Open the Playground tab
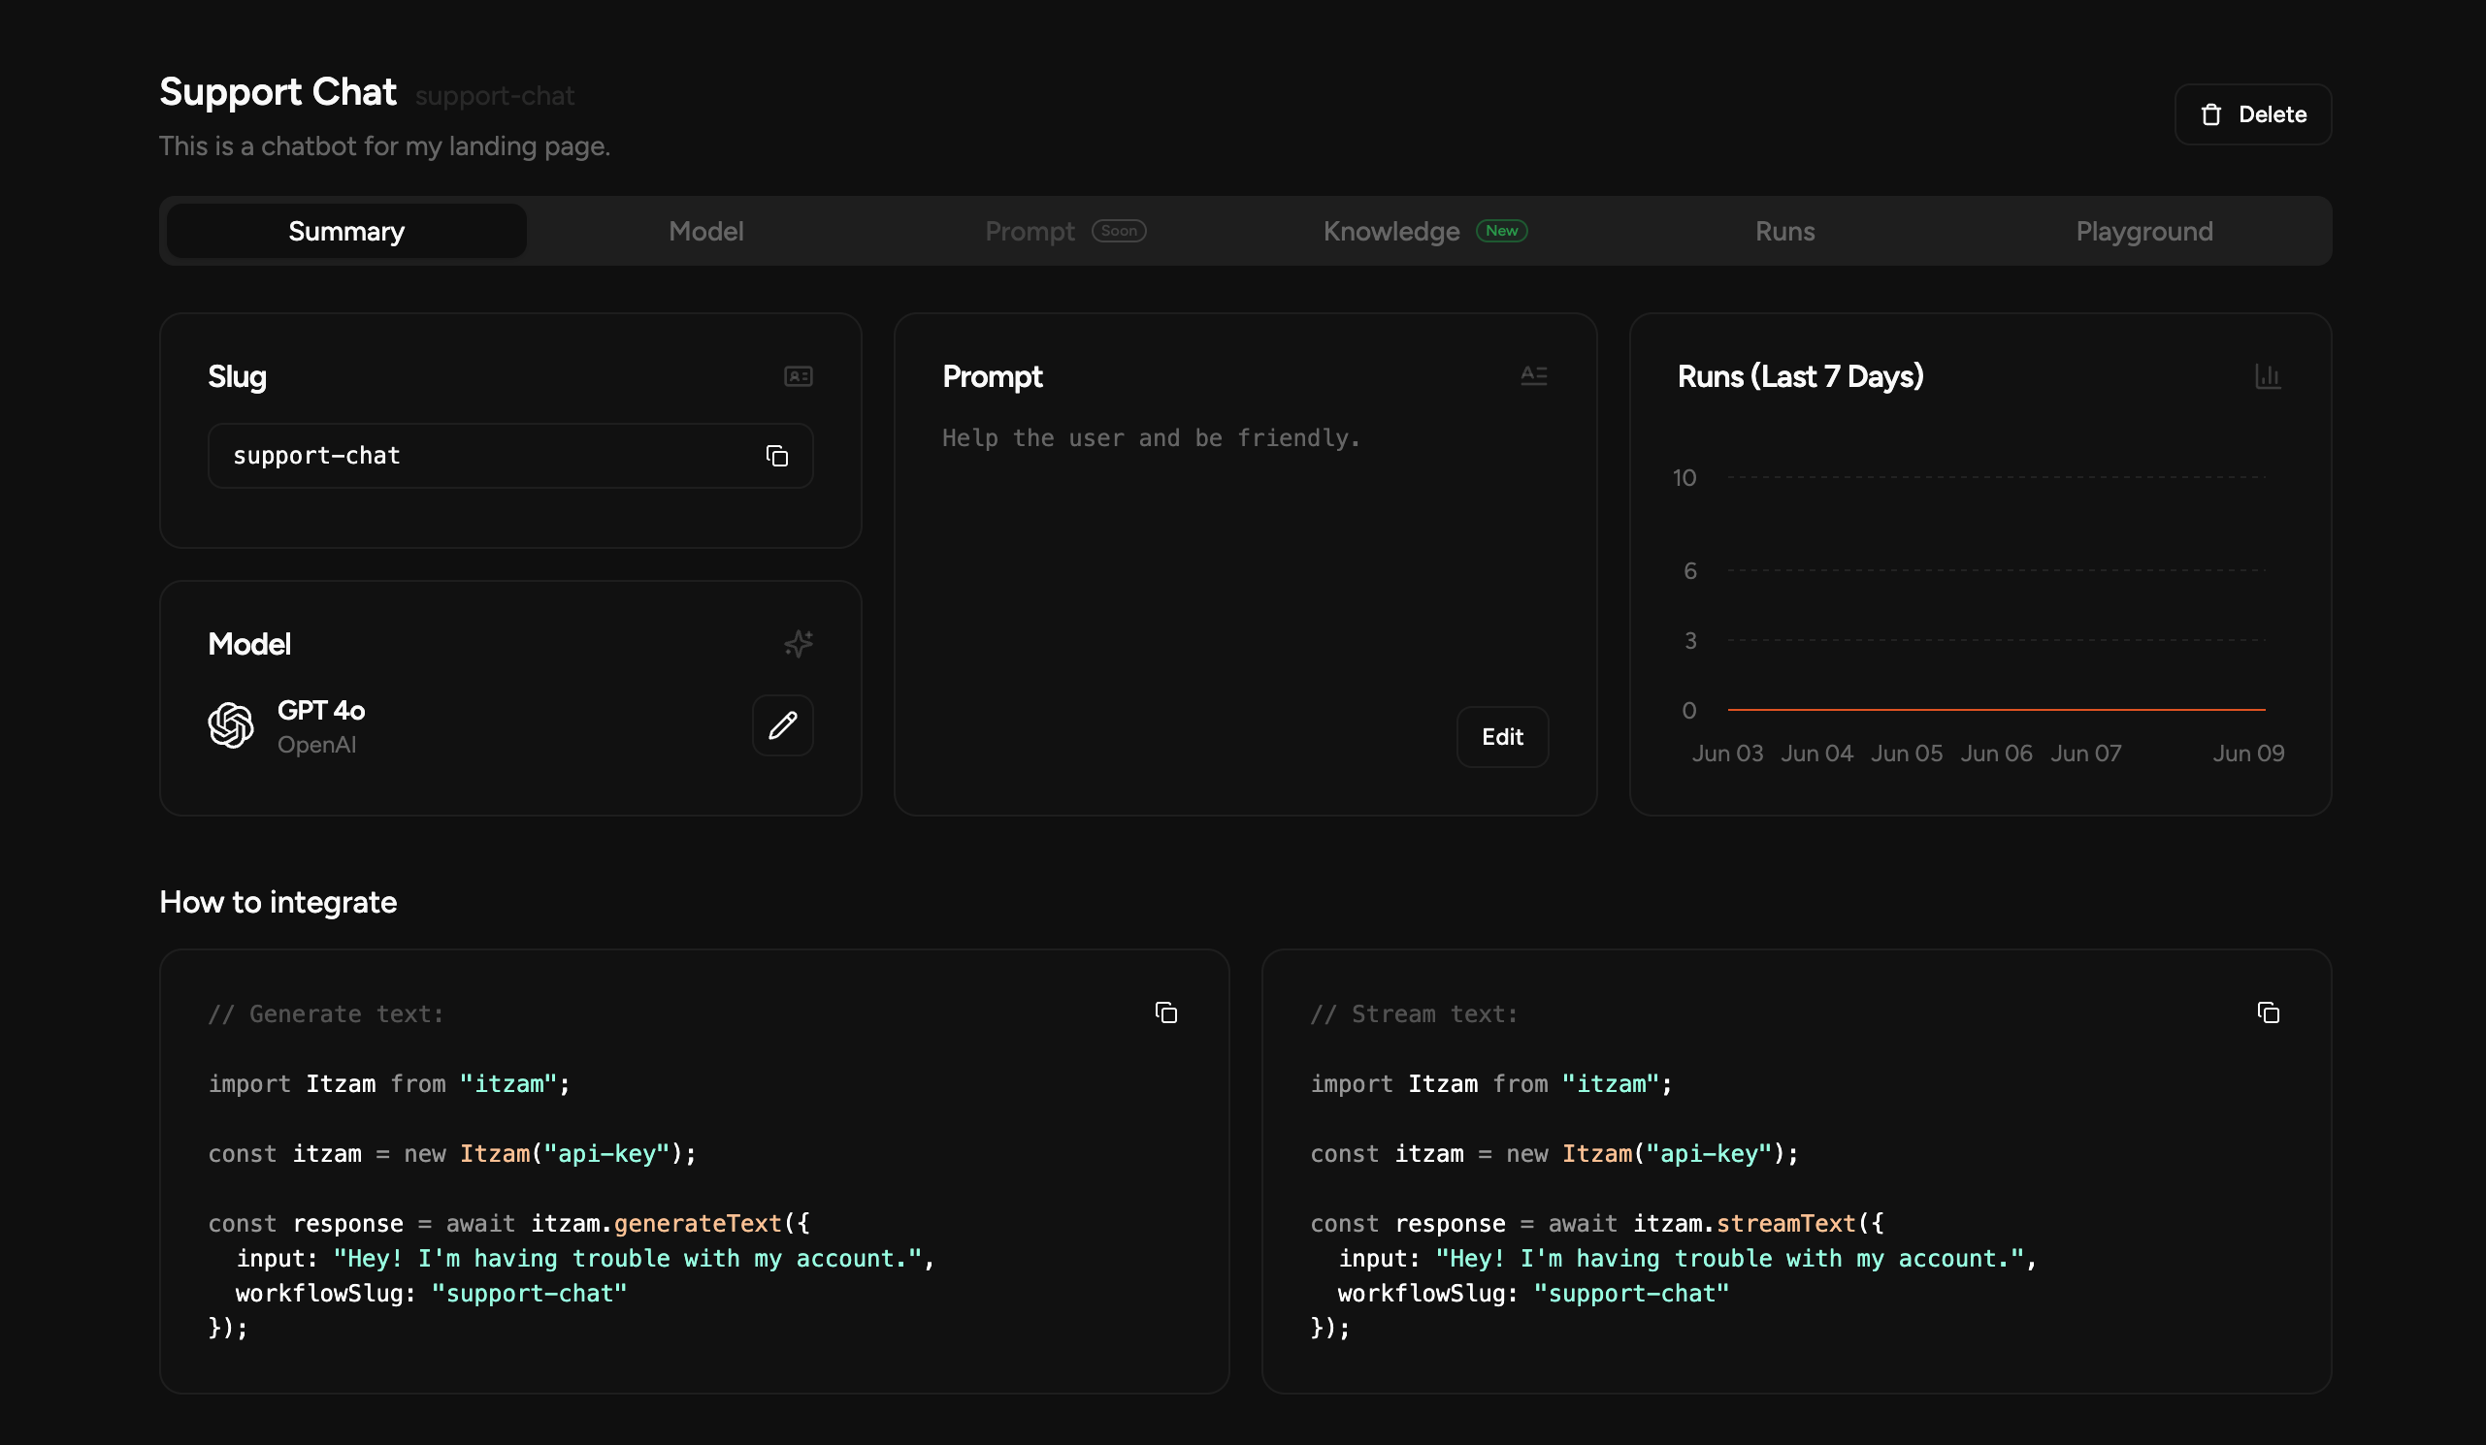The image size is (2486, 1445). coord(2143,231)
